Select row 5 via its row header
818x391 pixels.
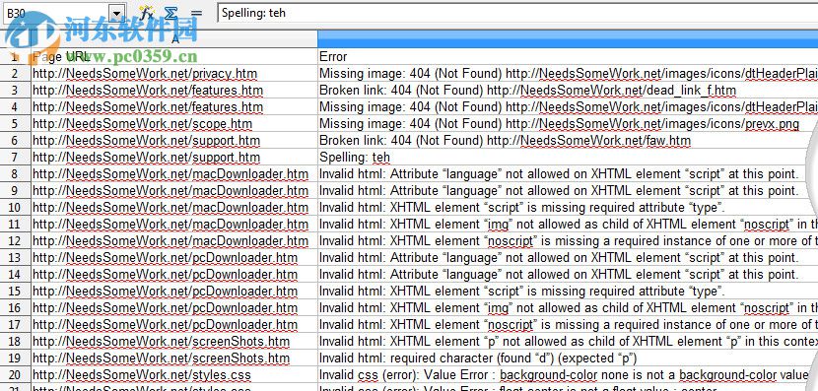(x=15, y=123)
